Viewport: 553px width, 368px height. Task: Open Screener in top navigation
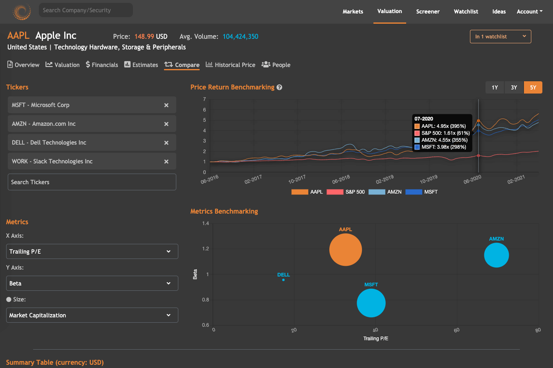428,11
